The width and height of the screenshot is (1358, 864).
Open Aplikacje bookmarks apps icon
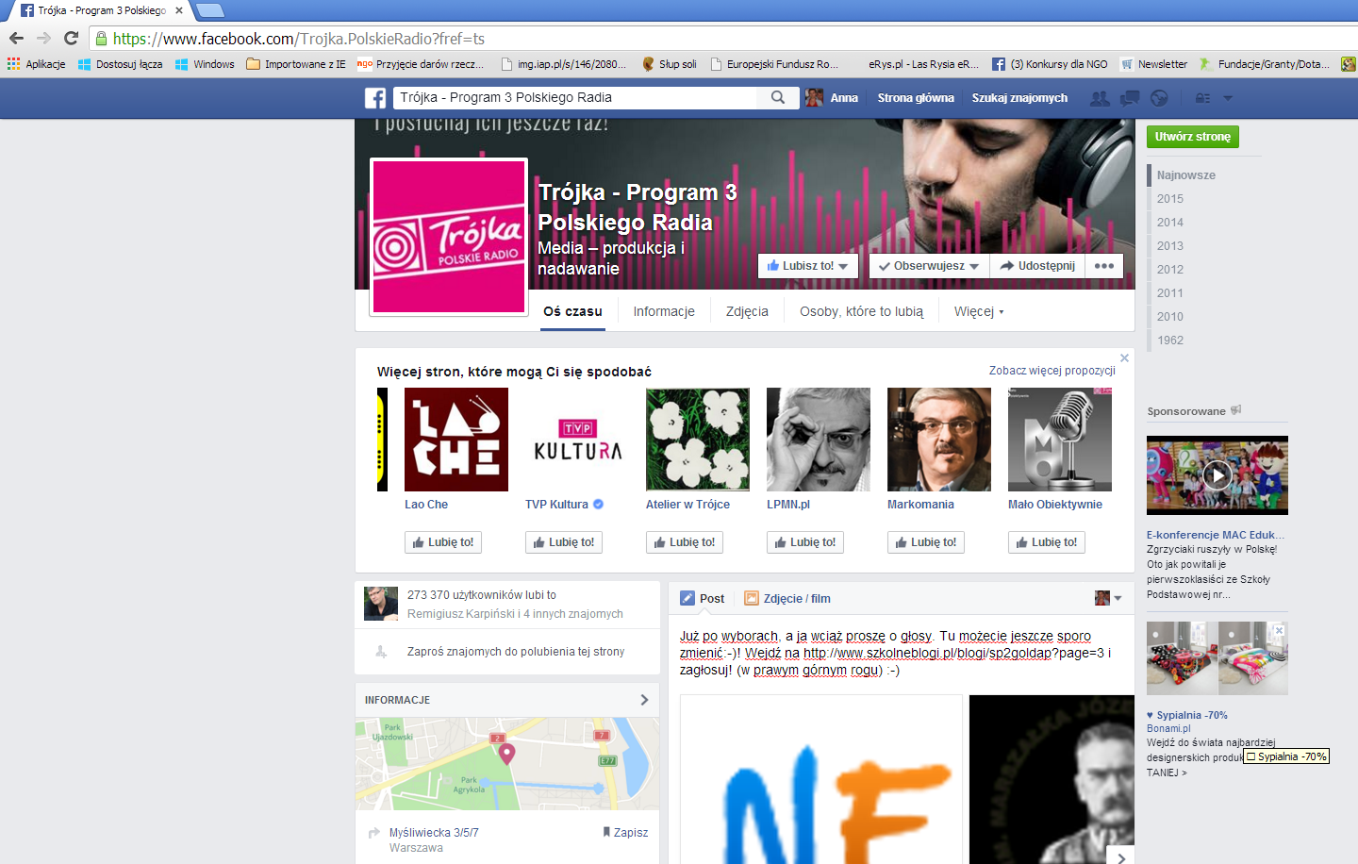pyautogui.click(x=13, y=64)
